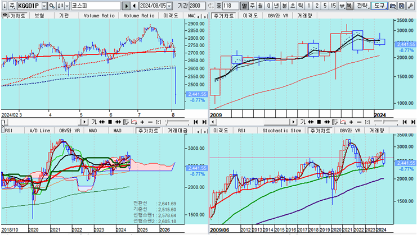
Task: Open the KGG01P code dropdown arrow
Action: [44, 6]
